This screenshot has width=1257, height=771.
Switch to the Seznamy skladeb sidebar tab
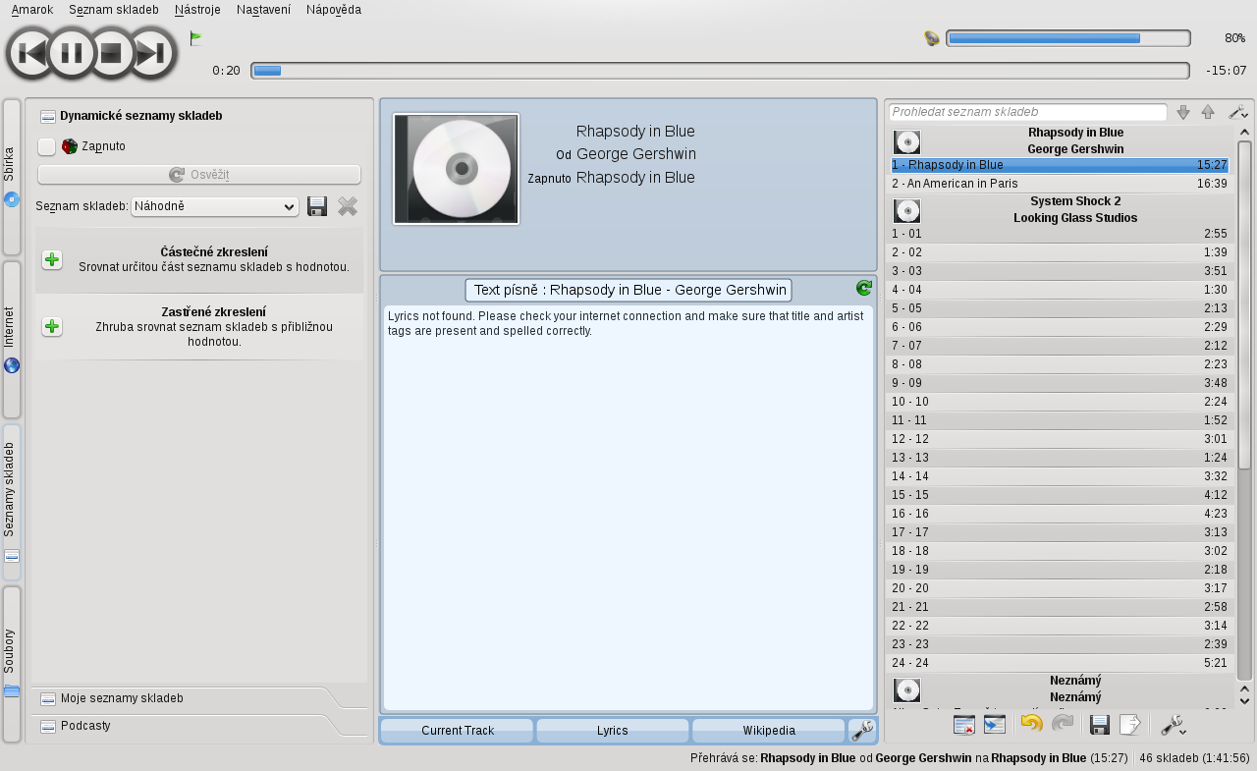point(12,502)
